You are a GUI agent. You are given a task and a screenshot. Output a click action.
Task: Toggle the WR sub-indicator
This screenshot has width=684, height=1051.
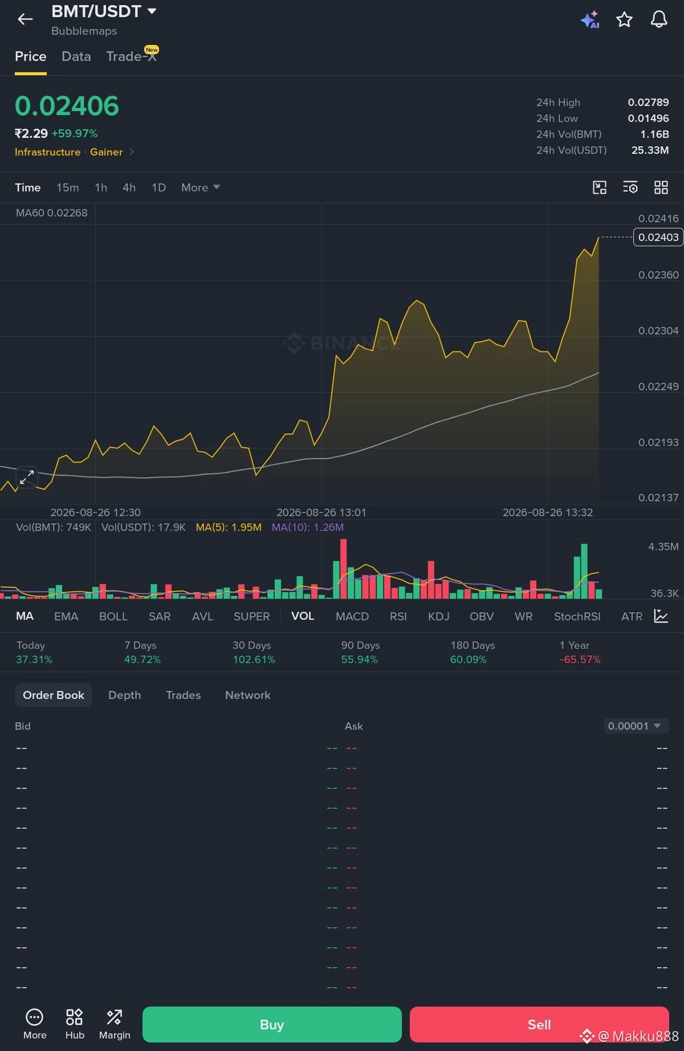click(x=524, y=616)
